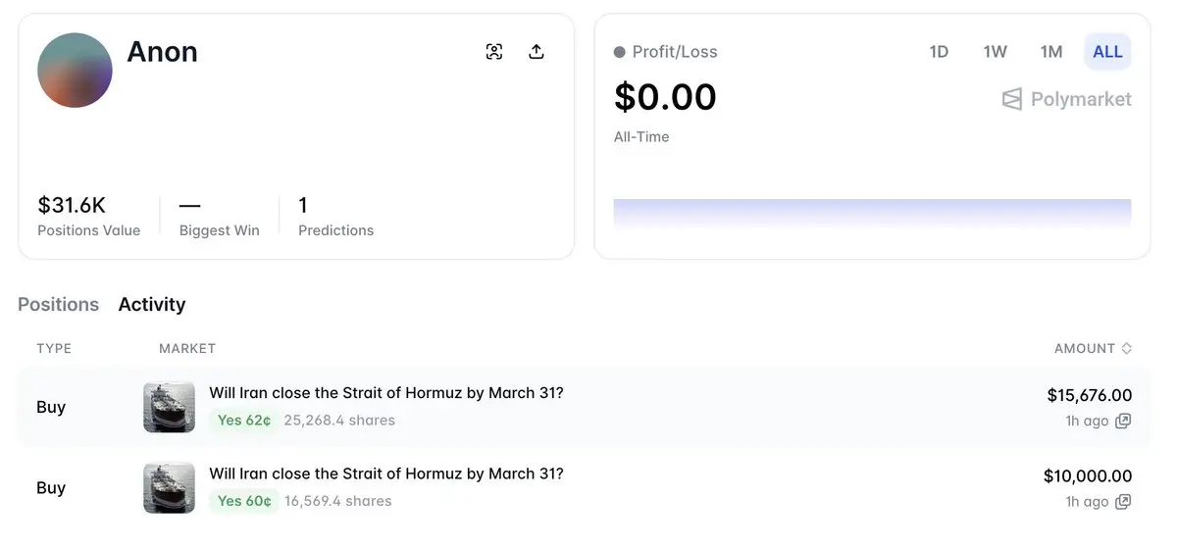
Task: Switch to the Positions tab
Action: pos(59,304)
